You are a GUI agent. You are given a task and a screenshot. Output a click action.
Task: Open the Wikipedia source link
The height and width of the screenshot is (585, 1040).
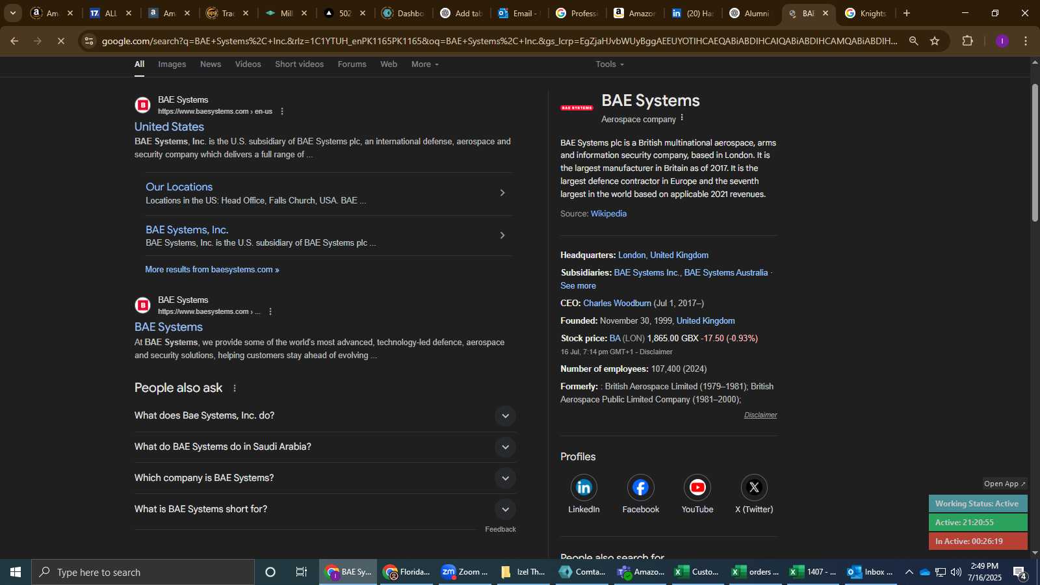[x=608, y=214]
